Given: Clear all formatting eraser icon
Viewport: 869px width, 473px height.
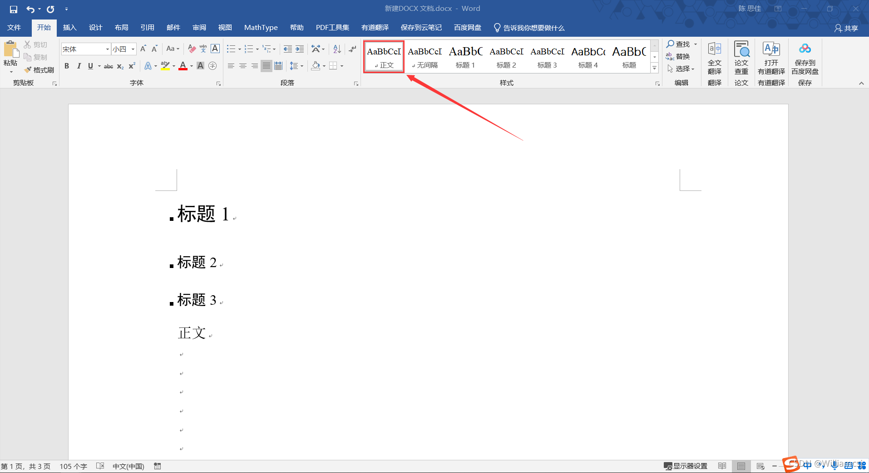Looking at the screenshot, I should tap(192, 49).
